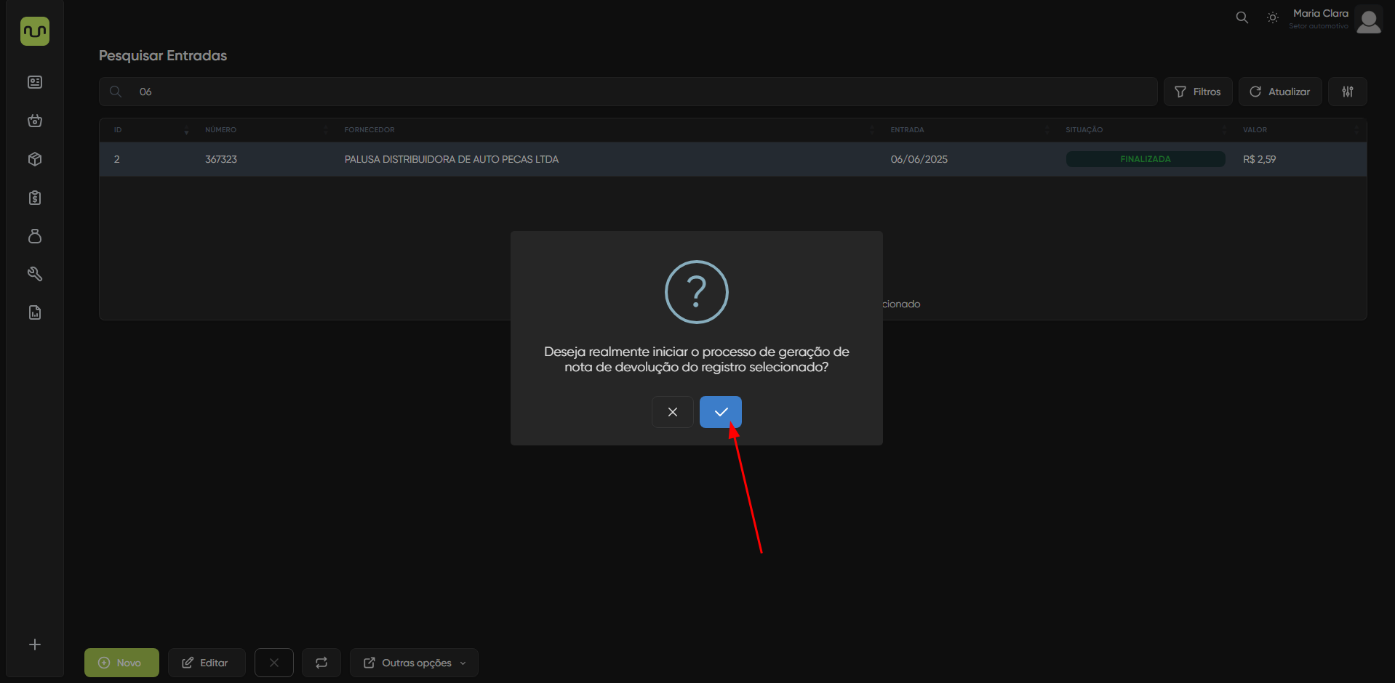The width and height of the screenshot is (1395, 683).
Task: Open the wrench tools sidebar icon
Action: [35, 274]
